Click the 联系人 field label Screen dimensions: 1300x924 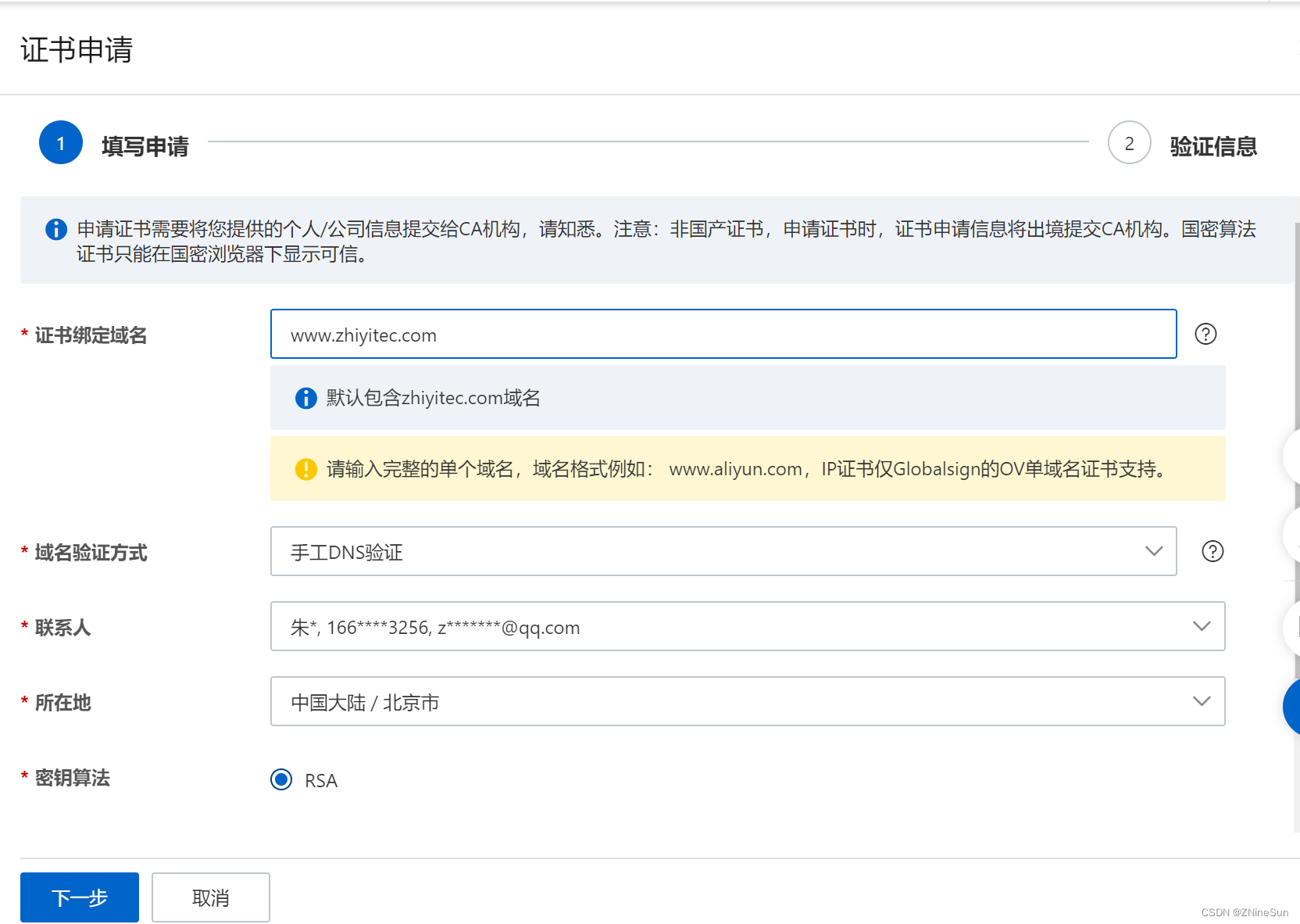(62, 628)
